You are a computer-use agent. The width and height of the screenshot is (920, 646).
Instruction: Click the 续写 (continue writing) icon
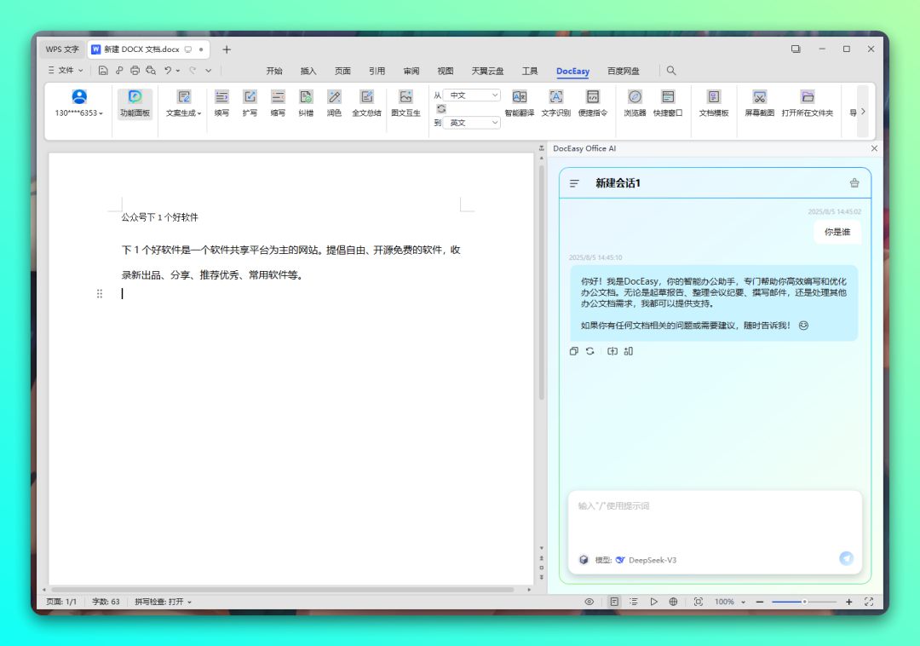click(x=221, y=102)
